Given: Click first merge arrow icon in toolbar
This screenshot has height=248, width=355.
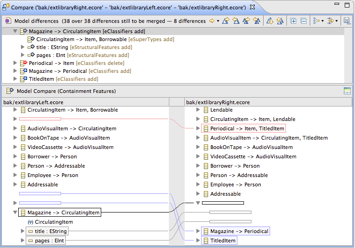Looking at the screenshot, I should tap(226, 21).
